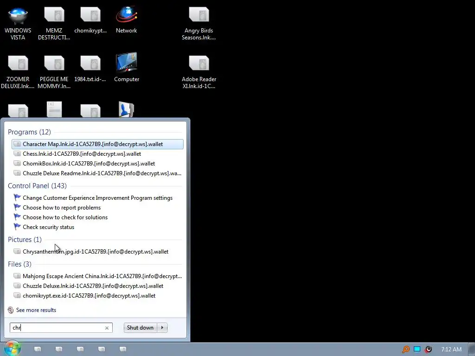Click file icon beside Chess.lnk result
Viewport: 475px width, 356px height.
point(17,154)
